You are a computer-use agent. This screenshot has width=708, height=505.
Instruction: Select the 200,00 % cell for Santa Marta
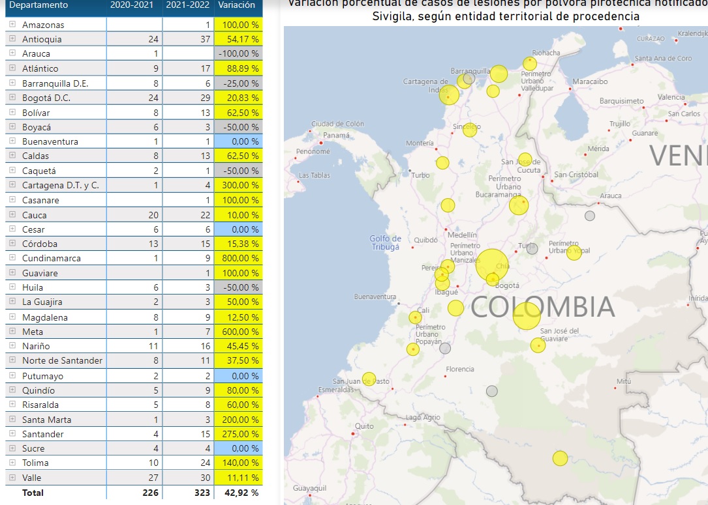238,420
